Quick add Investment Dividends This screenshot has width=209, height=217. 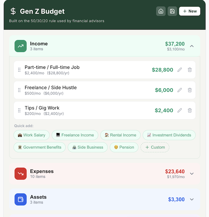(x=169, y=135)
